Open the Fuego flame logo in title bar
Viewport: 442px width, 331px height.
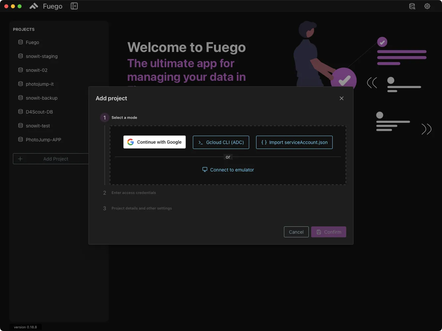[x=33, y=6]
